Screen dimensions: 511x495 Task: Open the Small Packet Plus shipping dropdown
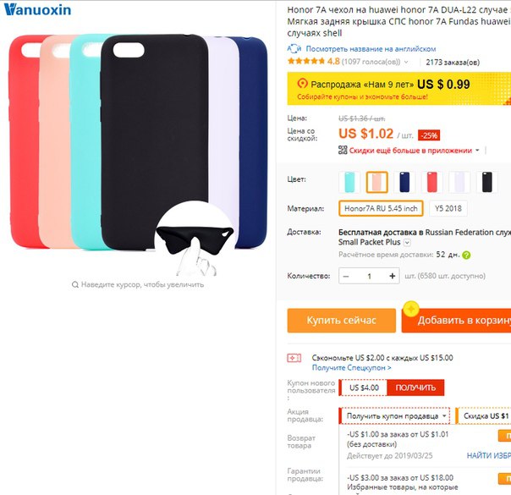point(407,243)
